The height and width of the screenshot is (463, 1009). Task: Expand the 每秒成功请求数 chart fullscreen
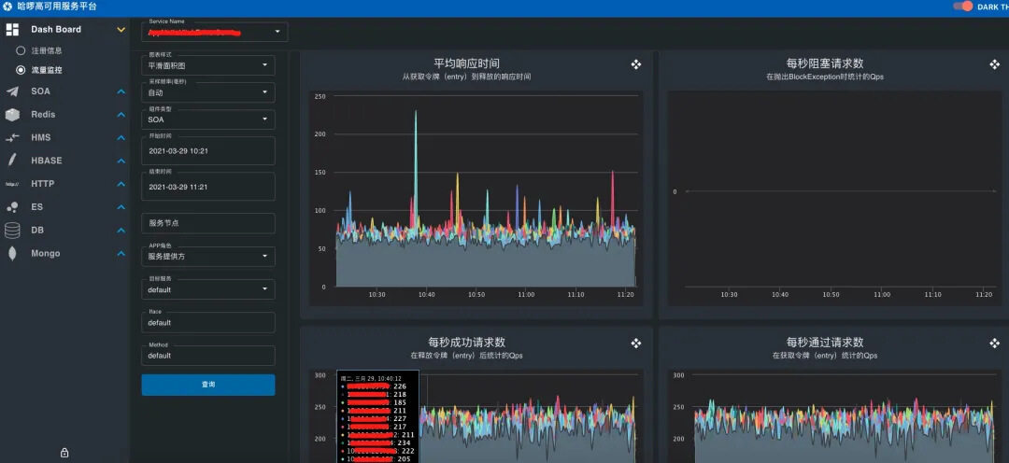tap(636, 344)
